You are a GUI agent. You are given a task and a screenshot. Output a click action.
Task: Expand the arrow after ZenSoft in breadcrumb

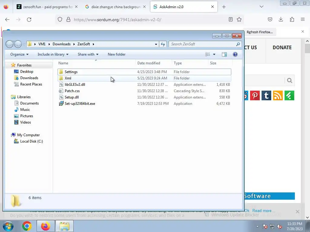[x=94, y=44]
